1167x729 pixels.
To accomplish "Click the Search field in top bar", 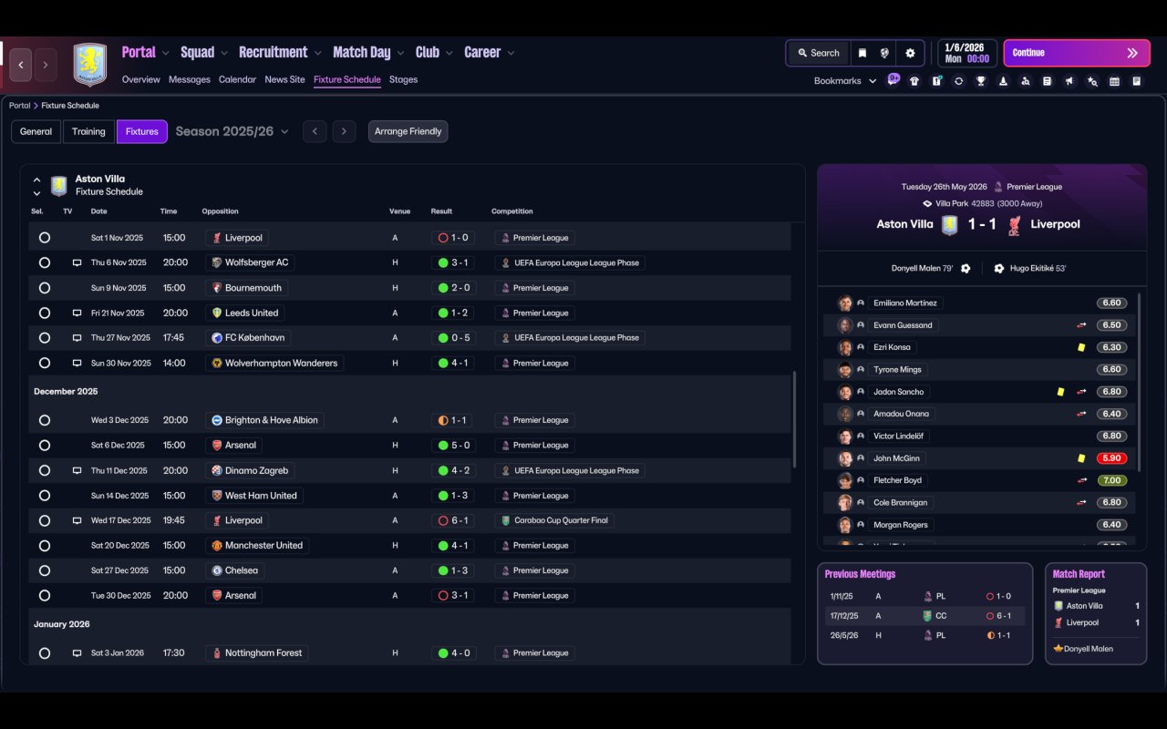I will (x=818, y=53).
